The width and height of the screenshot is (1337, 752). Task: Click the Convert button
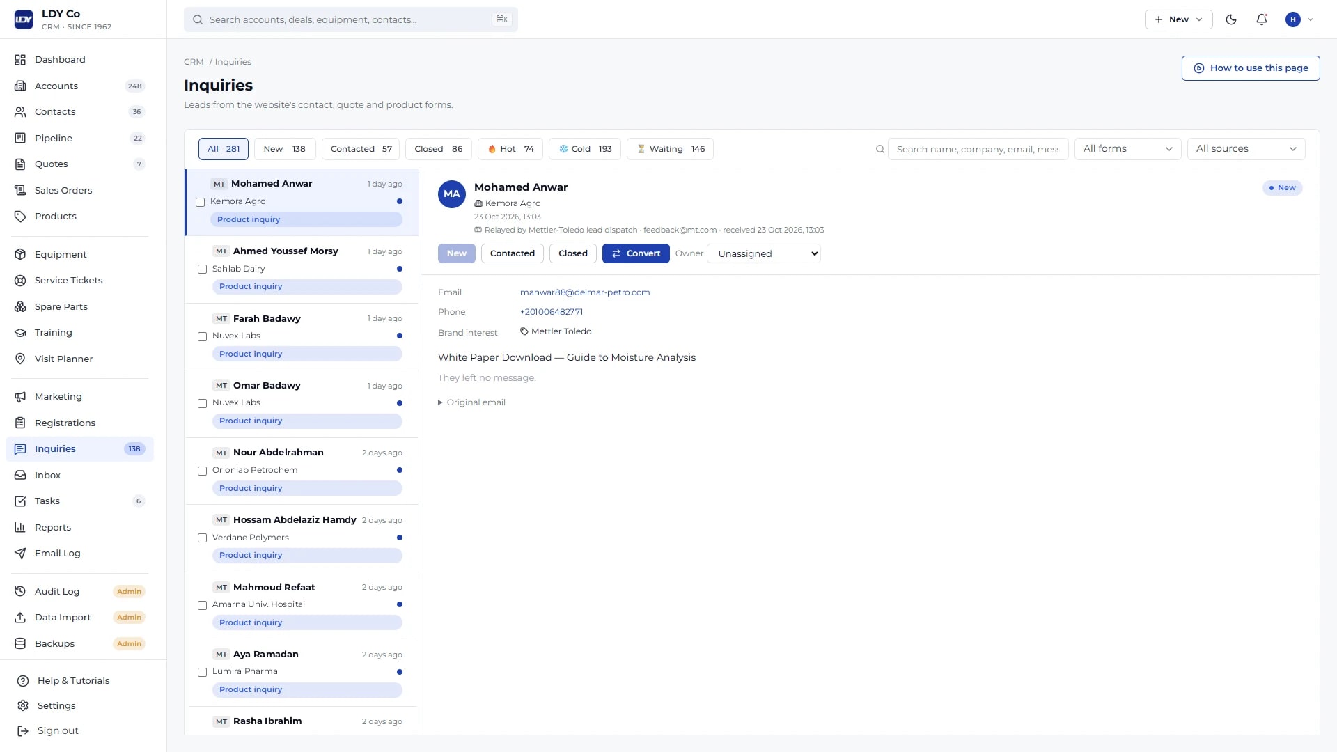pyautogui.click(x=636, y=253)
